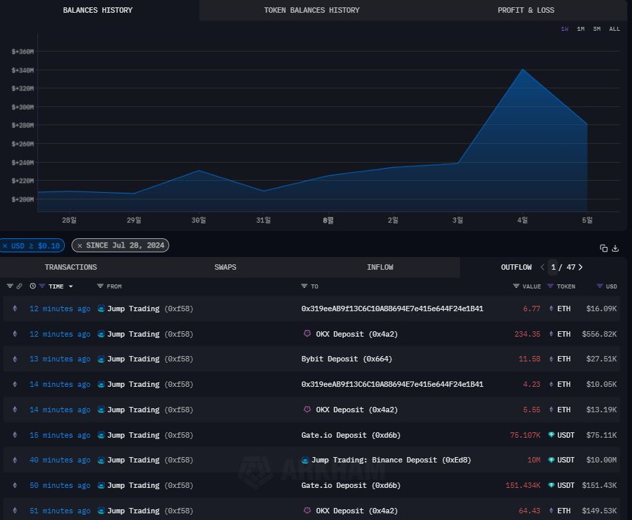Select the 1M chart range
The width and height of the screenshot is (632, 520).
point(581,29)
